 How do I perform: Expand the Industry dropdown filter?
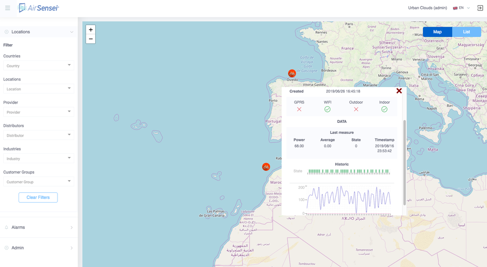point(39,158)
